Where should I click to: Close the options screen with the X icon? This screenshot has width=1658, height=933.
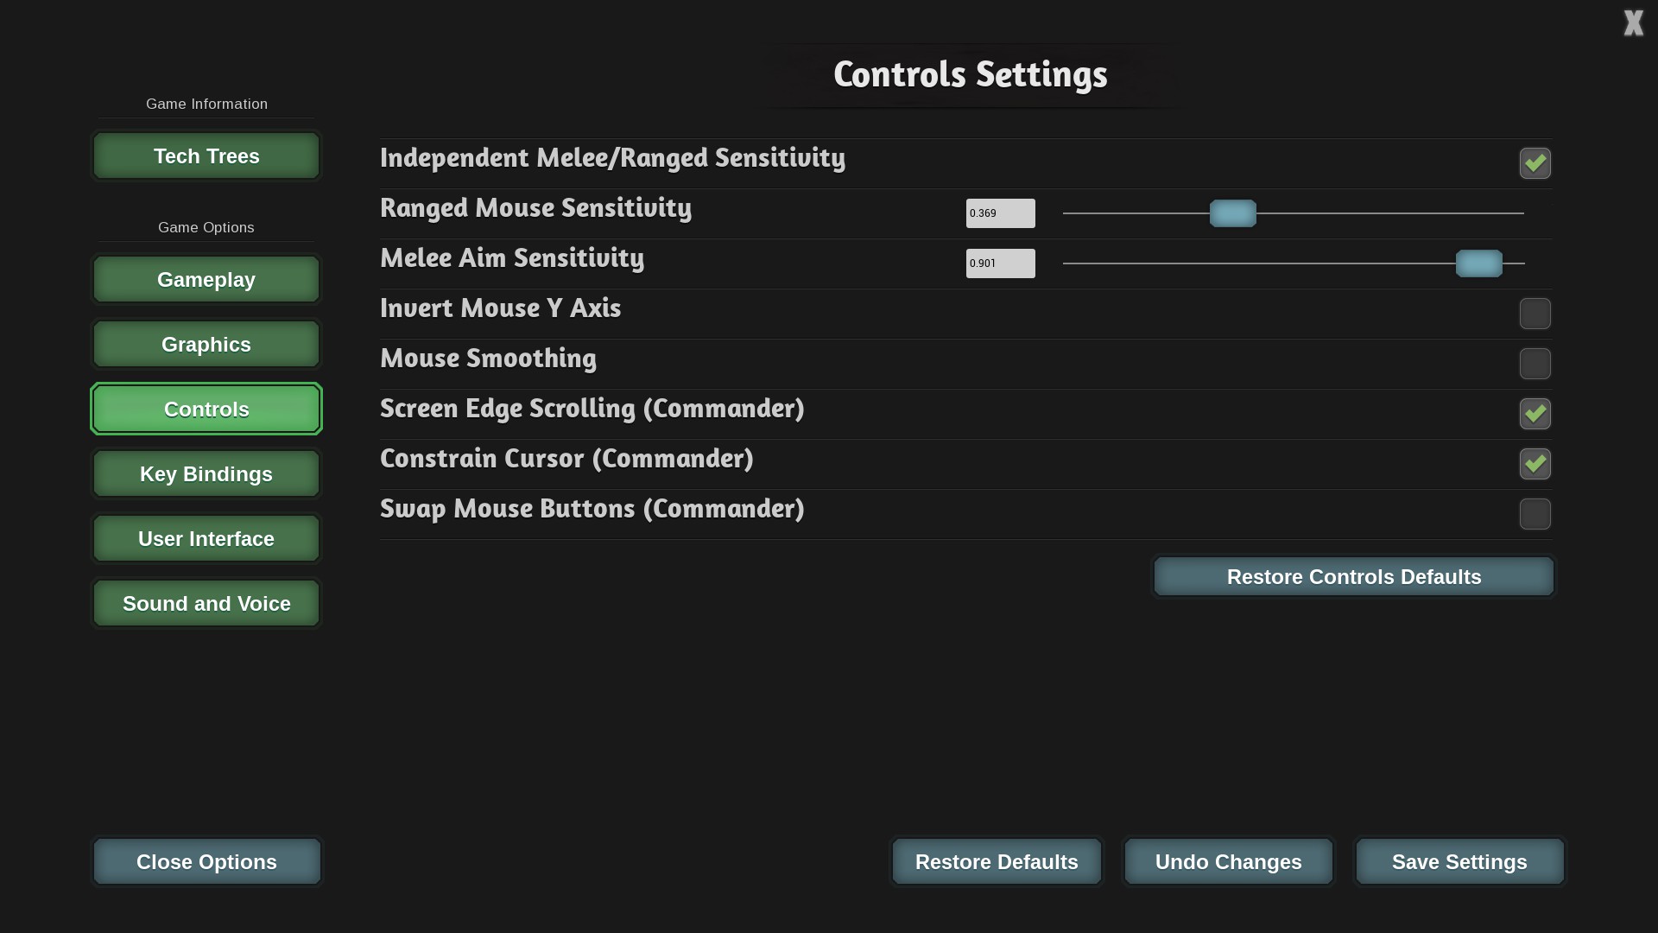(1633, 23)
